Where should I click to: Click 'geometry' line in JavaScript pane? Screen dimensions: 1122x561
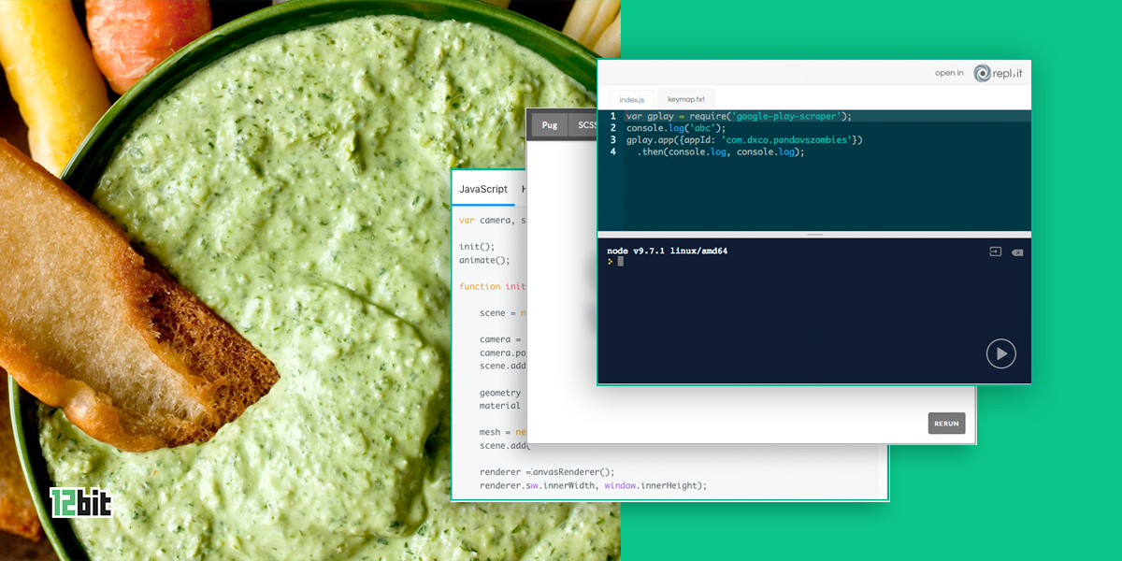(x=500, y=393)
